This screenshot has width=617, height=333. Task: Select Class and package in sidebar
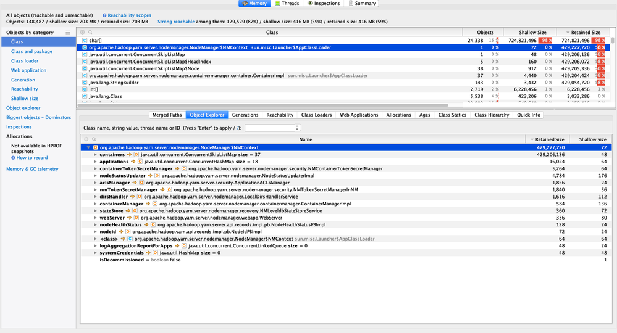(x=31, y=51)
